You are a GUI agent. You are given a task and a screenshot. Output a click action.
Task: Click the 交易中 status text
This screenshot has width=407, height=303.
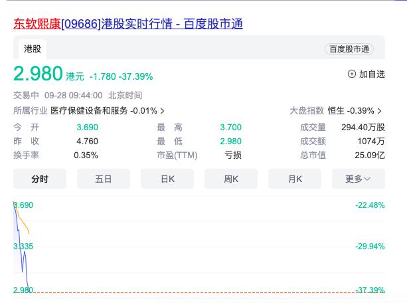(x=26, y=96)
